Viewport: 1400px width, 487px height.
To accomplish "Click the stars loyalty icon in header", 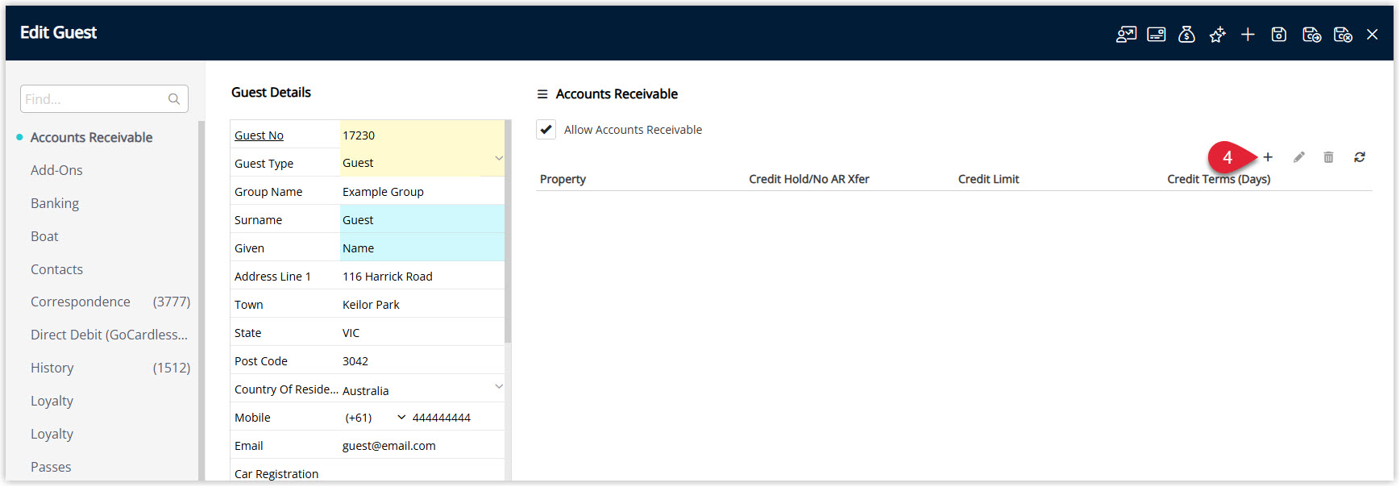I will (x=1217, y=35).
